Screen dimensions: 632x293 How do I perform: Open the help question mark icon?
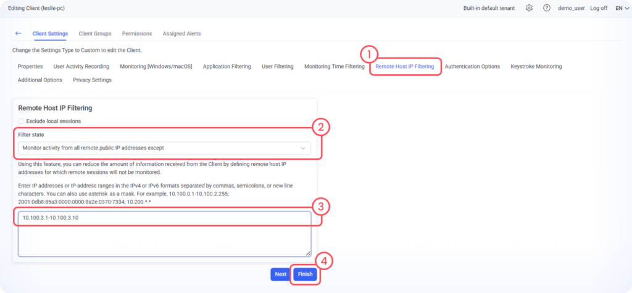[546, 8]
